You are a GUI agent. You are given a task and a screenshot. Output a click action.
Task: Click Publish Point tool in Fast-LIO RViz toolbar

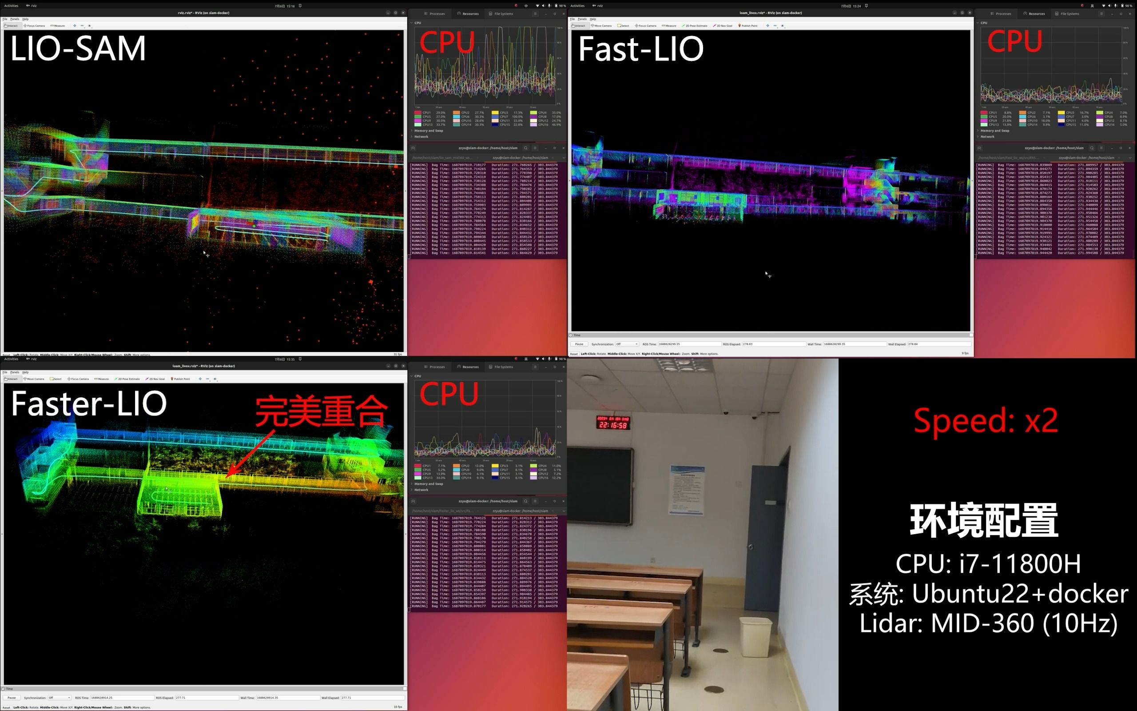coord(747,26)
